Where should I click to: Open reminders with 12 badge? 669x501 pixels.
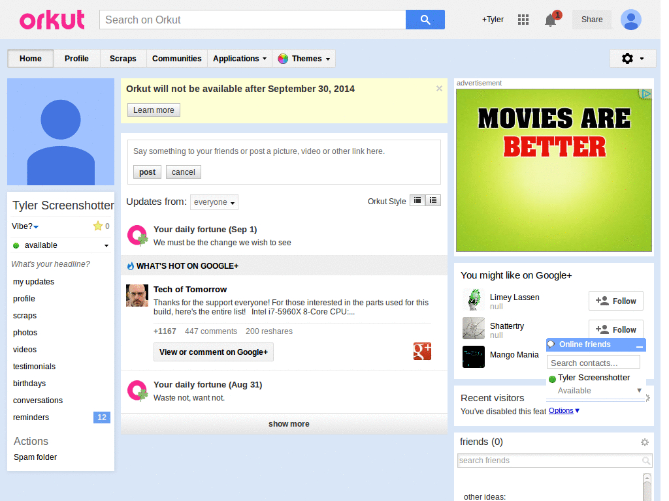(61, 417)
